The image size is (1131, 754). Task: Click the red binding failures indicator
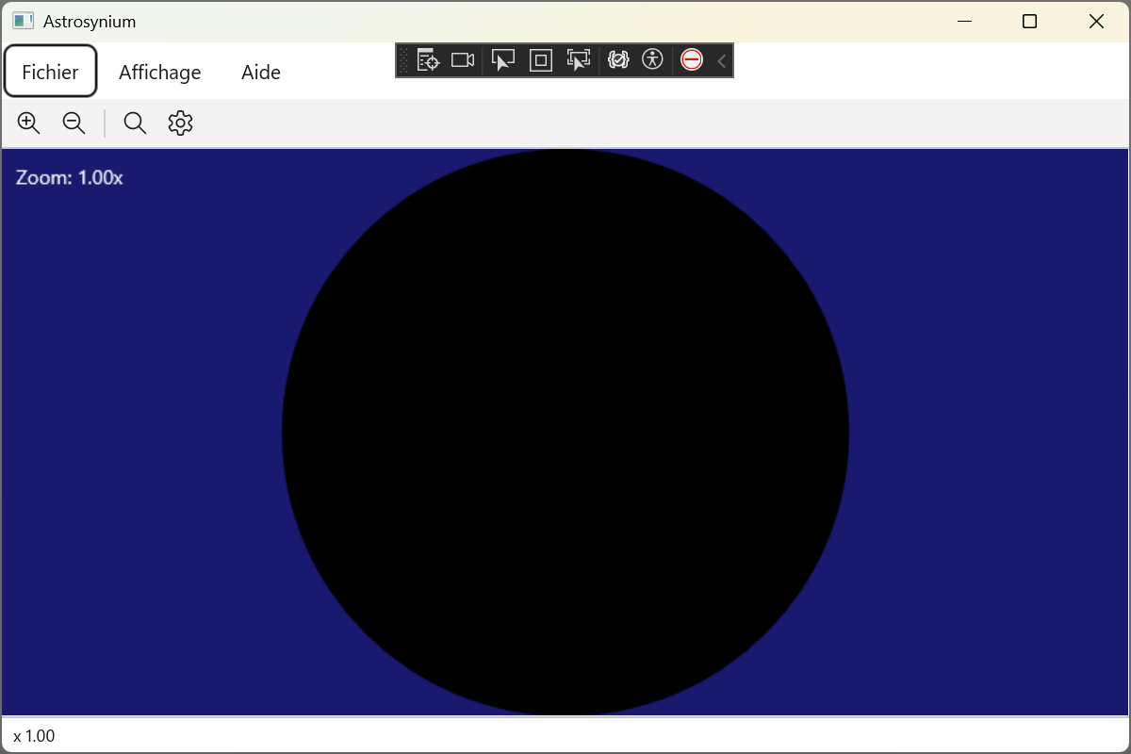(692, 60)
